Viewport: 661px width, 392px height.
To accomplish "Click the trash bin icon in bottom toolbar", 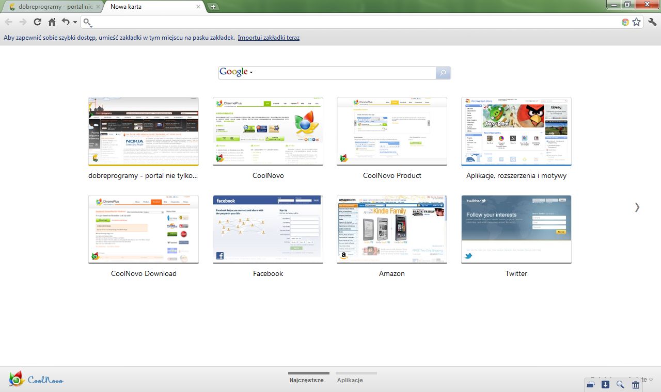I will coord(636,384).
